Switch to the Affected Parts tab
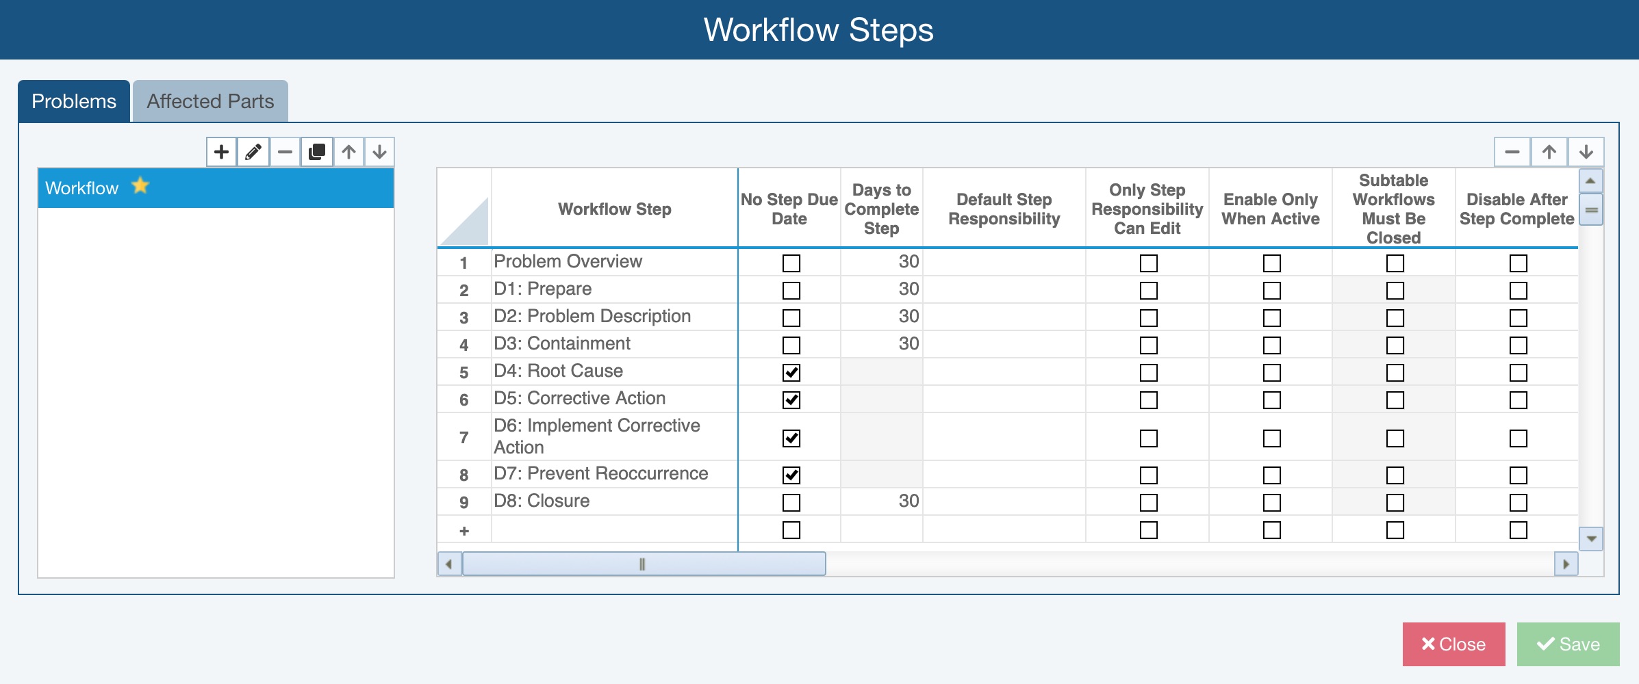This screenshot has height=684, width=1639. coord(210,101)
